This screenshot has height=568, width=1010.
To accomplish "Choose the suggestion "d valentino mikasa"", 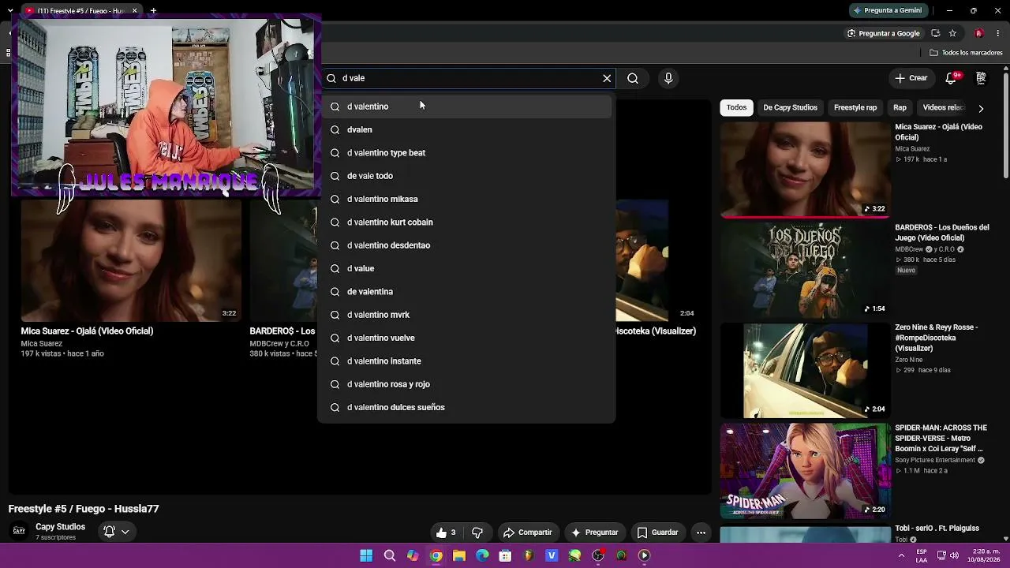I will pyautogui.click(x=466, y=199).
